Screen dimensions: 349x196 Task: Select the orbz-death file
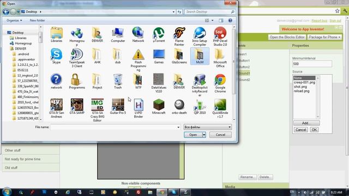pyautogui.click(x=179, y=107)
